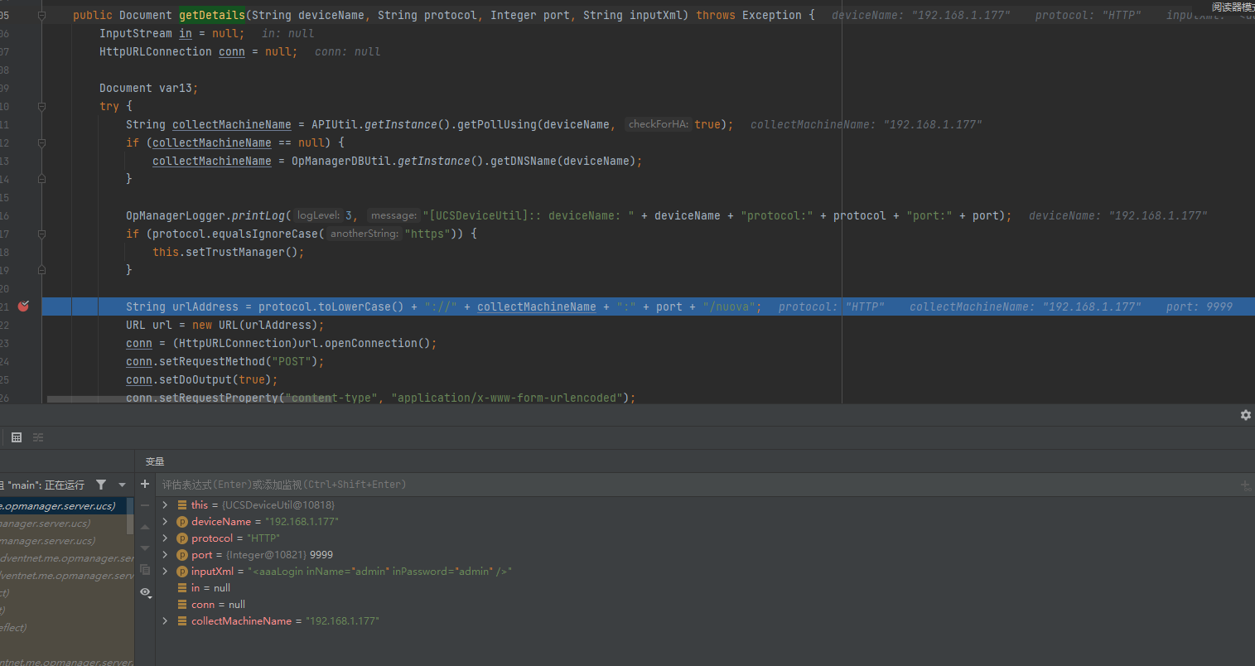Click 'new URL(urlAddress)' in the code

255,325
